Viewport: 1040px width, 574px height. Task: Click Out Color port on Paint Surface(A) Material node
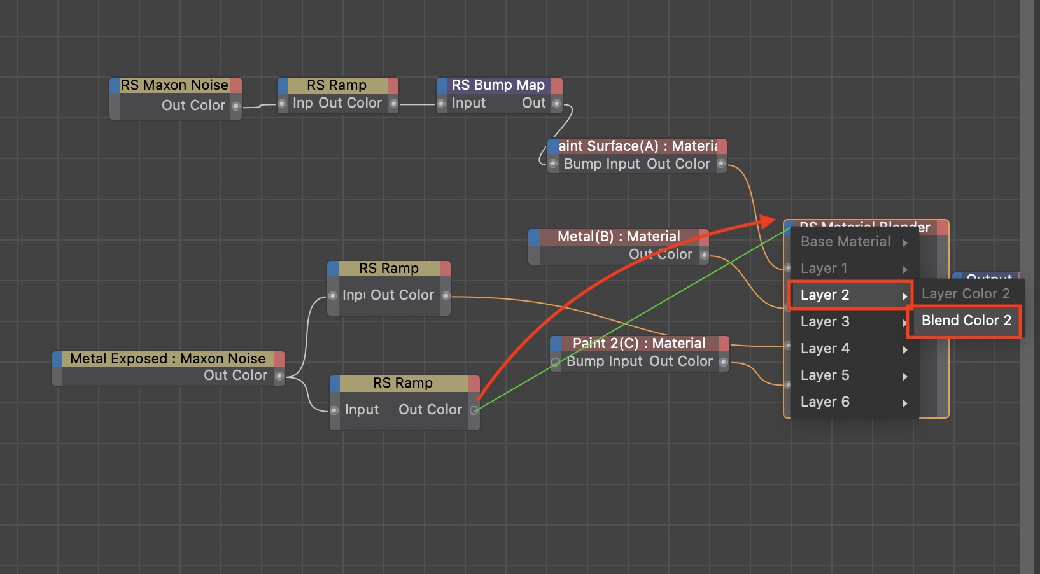pos(721,164)
